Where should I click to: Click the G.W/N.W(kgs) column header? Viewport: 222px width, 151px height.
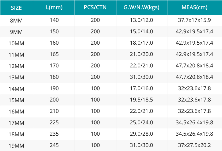[142, 7]
